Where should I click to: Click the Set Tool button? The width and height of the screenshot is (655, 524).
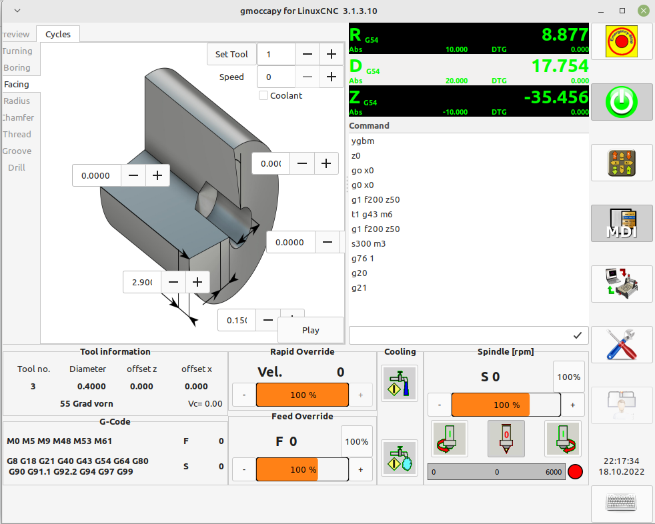tap(231, 54)
